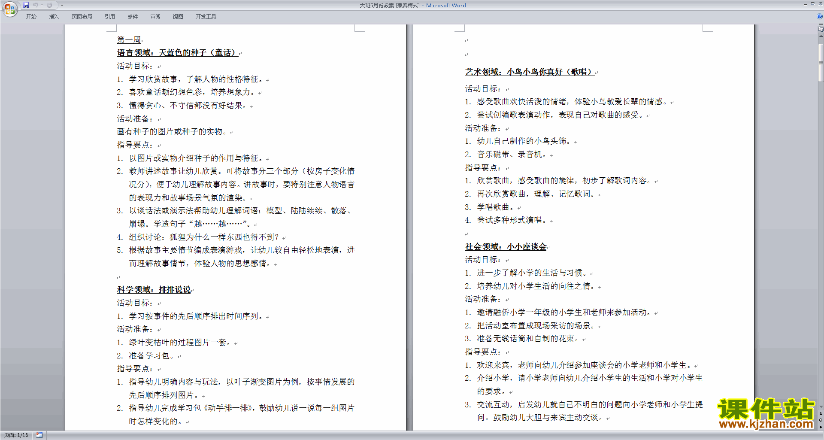The image size is (824, 440).
Task: Redo the last action
Action: point(49,5)
